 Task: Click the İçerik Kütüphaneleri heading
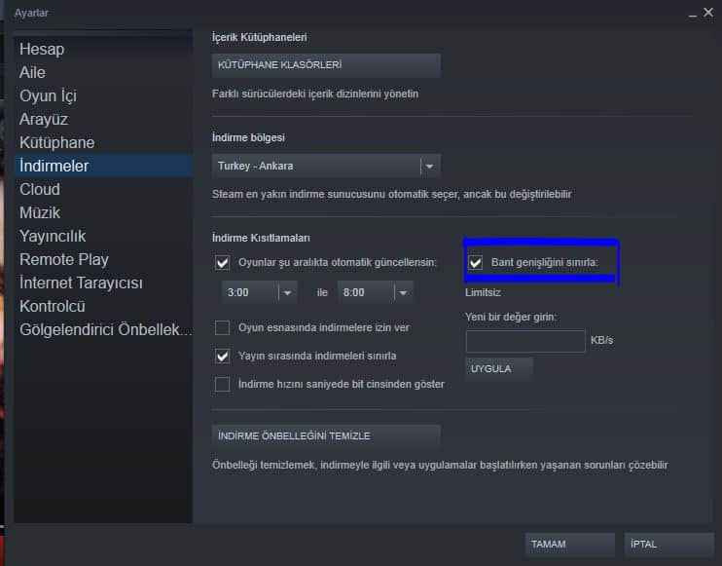tap(259, 37)
